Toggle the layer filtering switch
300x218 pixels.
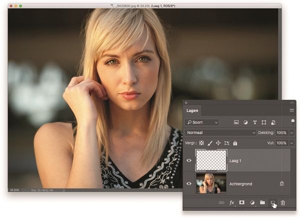pos(292,121)
